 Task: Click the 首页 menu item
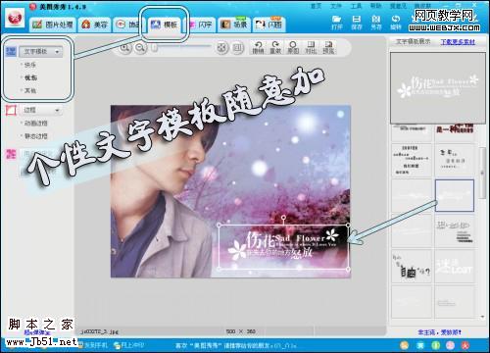[x=316, y=6]
